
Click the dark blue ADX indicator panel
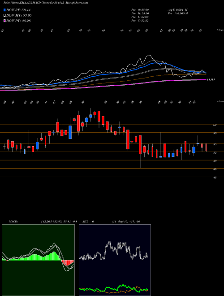pos(115,260)
